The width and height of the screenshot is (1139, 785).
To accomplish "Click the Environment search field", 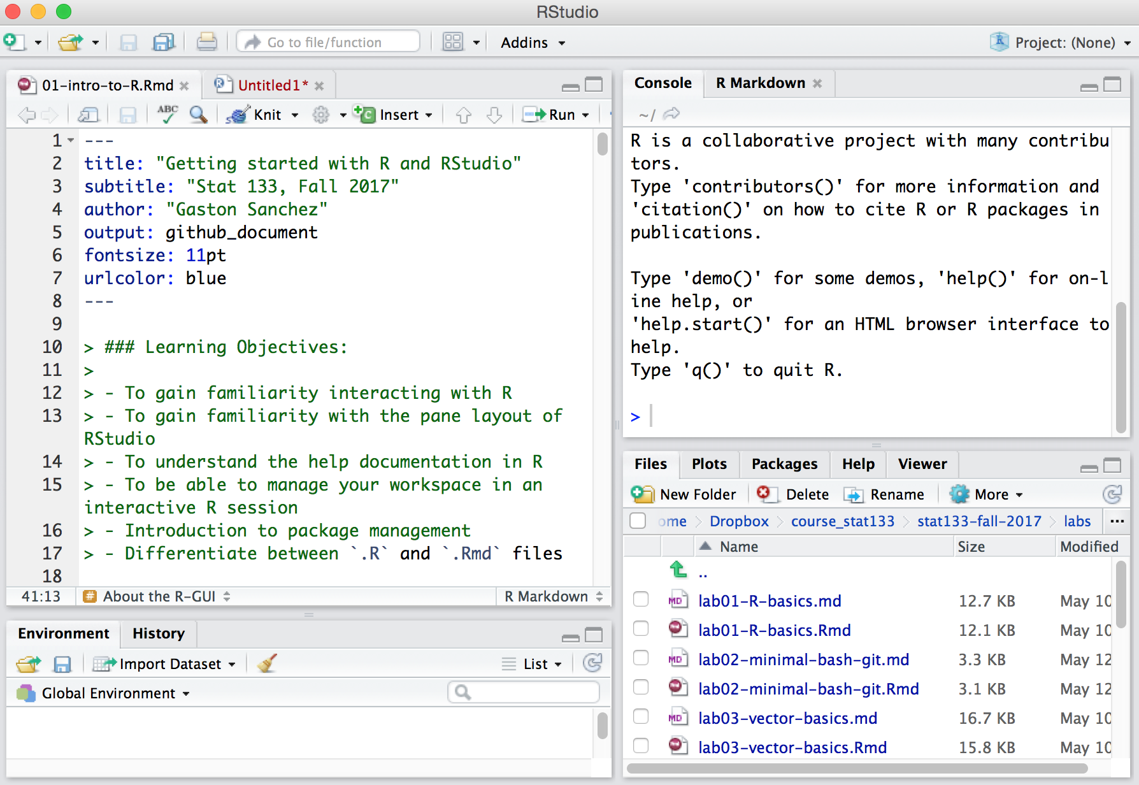I will click(x=524, y=692).
